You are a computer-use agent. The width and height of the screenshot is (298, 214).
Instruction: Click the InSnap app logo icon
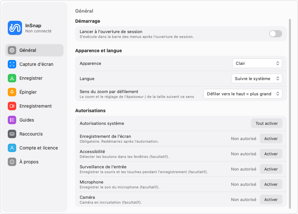coord(15,28)
